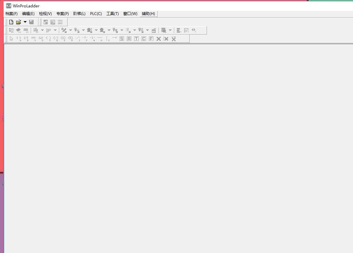Click the ladder rungs grid icon

click(x=49, y=30)
